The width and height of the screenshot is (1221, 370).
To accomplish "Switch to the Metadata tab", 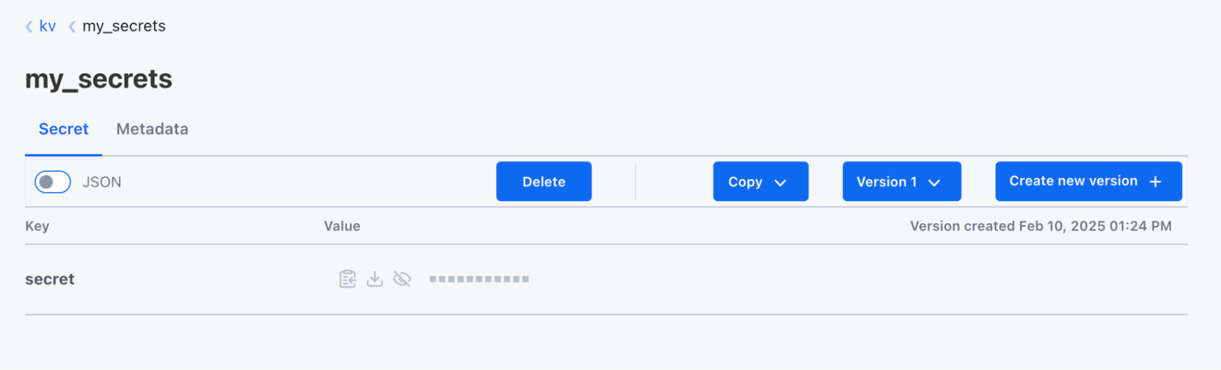I will point(151,129).
